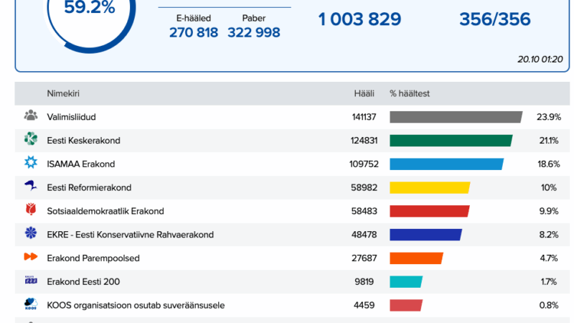Click vote count 4459 for KOOS
Screen dimensions: 574x323
point(364,306)
